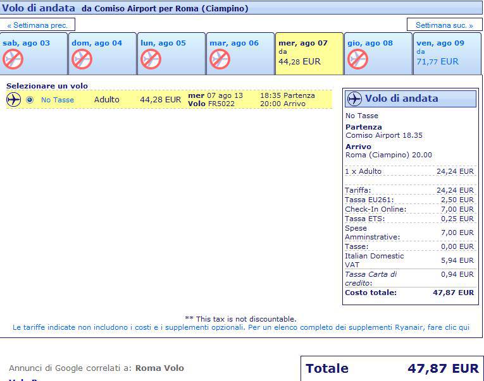Click Adulto passenger type in flight row
Image resolution: width=484 pixels, height=381 pixels.
click(106, 100)
